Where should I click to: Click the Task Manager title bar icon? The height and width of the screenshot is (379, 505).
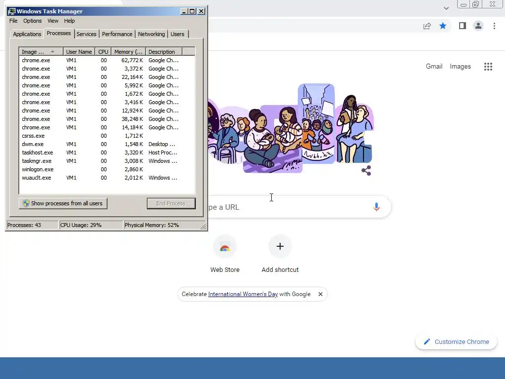12,11
